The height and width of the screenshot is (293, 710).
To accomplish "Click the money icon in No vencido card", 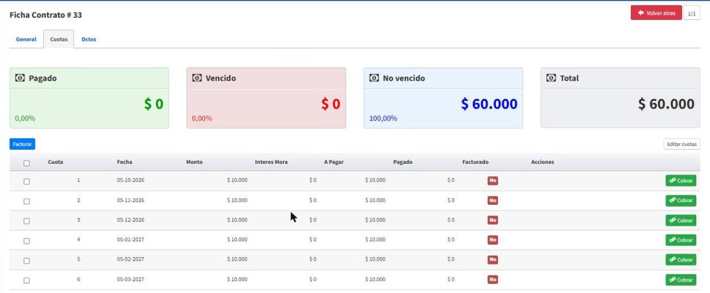I will pos(374,78).
